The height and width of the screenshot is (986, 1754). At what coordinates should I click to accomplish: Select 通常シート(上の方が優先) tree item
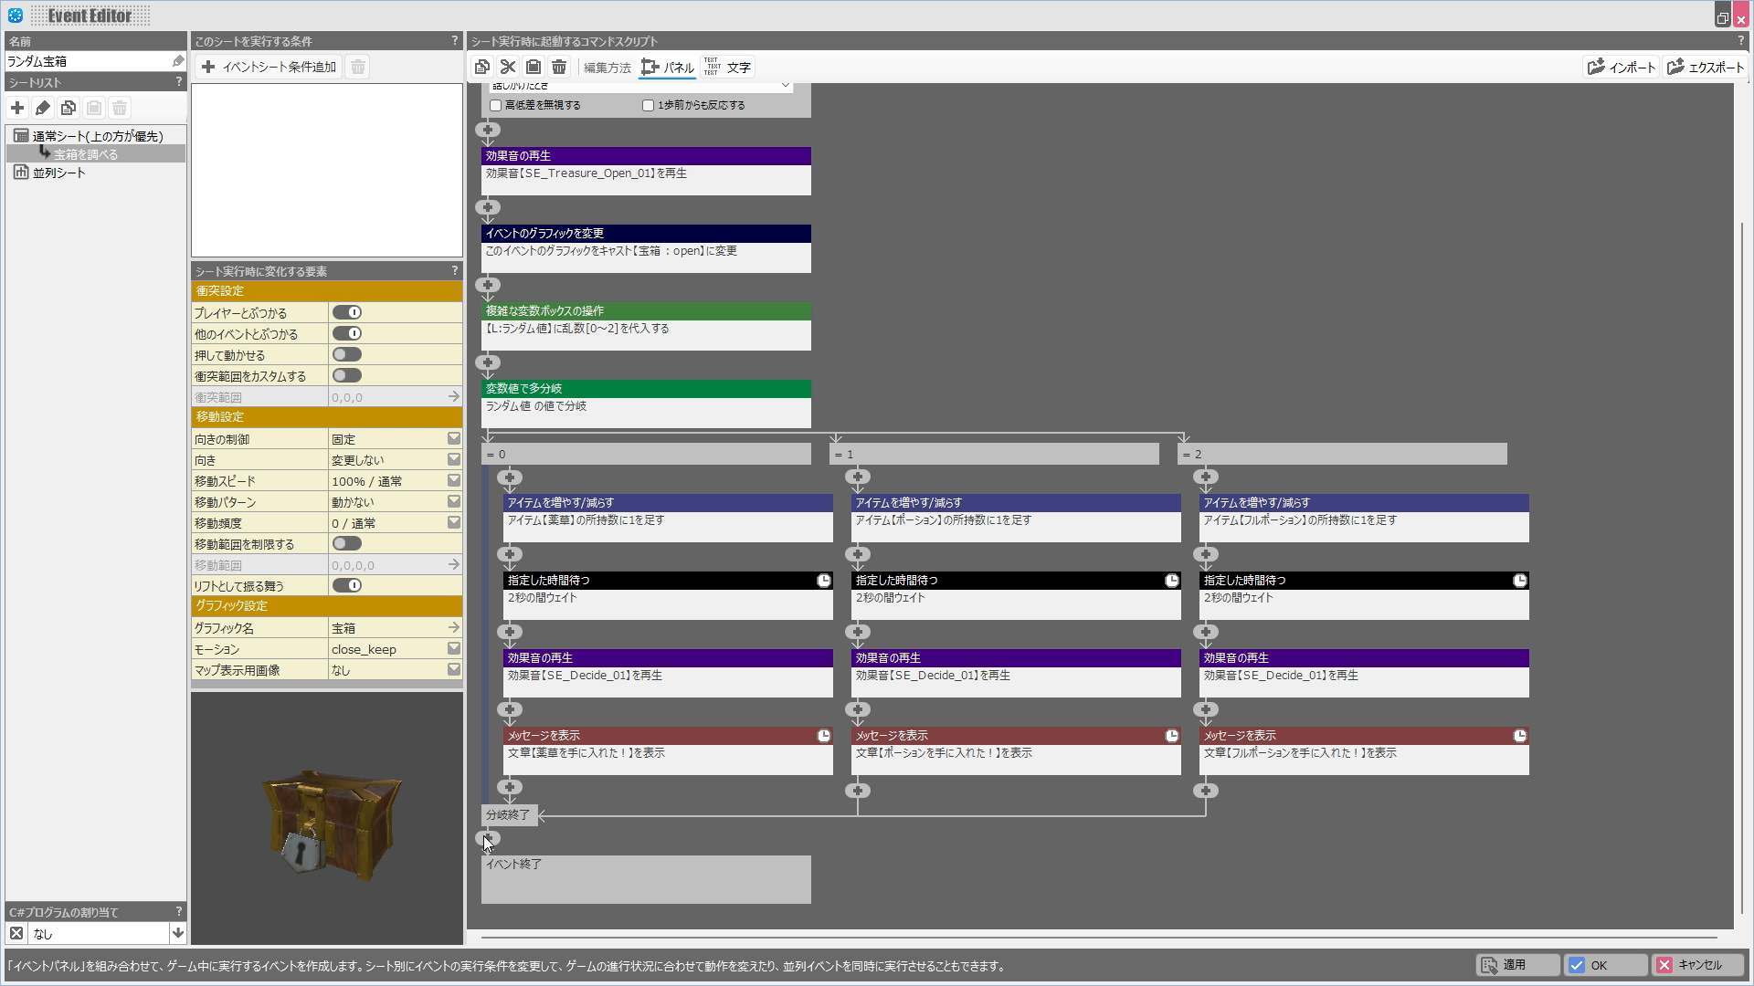click(98, 136)
